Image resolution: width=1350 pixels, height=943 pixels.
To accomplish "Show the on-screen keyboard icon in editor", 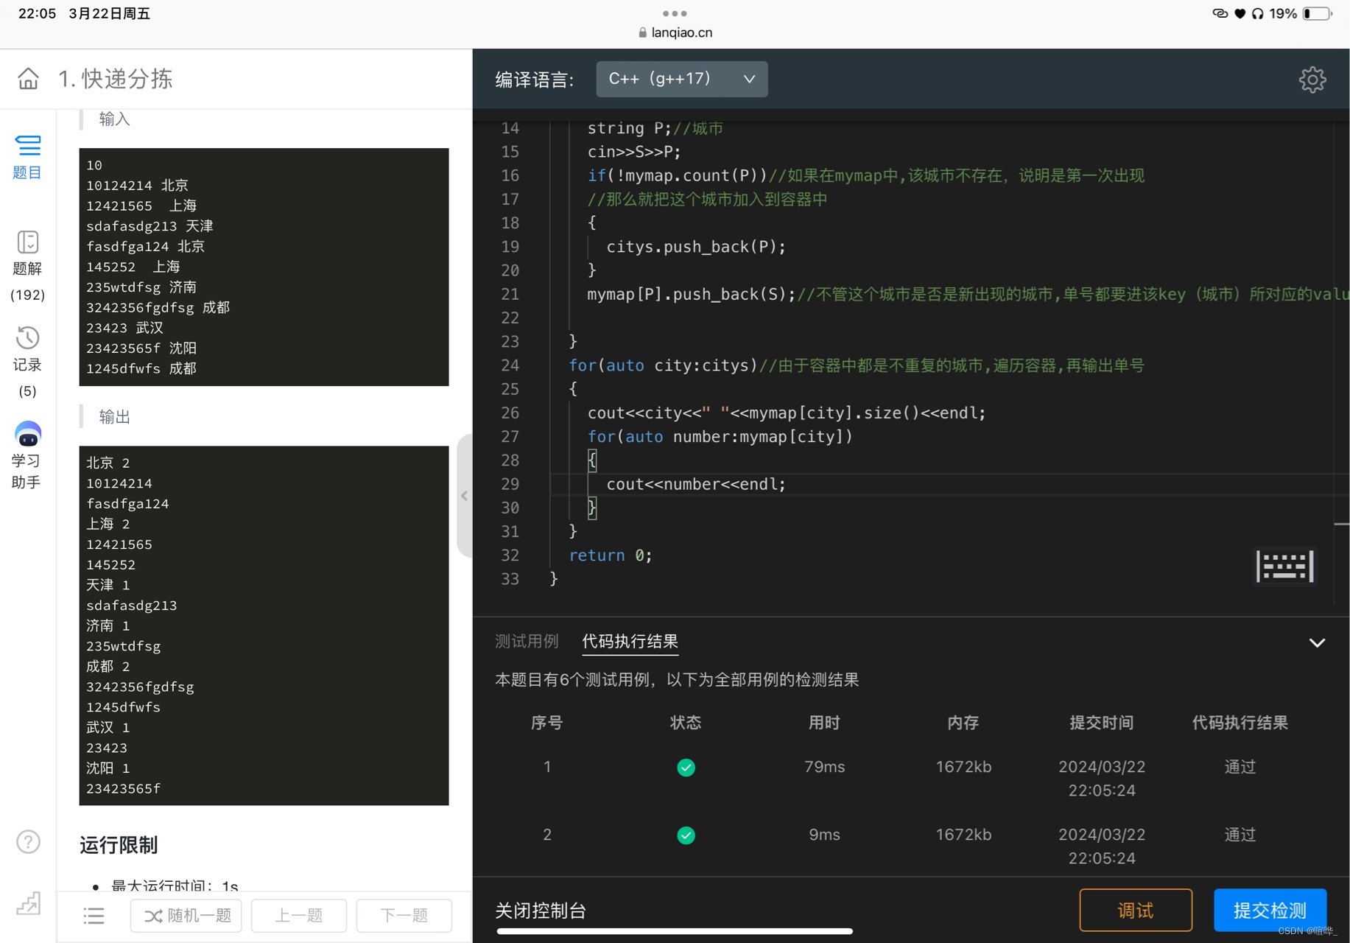I will pyautogui.click(x=1284, y=566).
